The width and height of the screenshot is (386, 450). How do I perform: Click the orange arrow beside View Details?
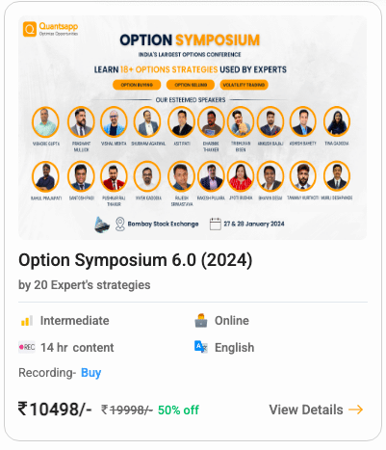point(356,410)
